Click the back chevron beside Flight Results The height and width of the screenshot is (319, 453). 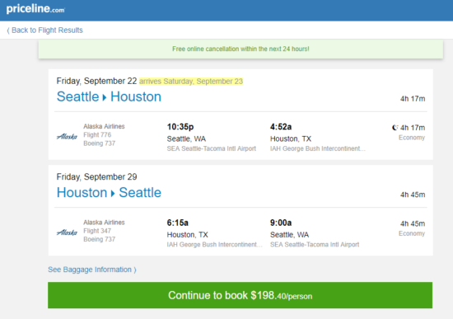(8, 30)
